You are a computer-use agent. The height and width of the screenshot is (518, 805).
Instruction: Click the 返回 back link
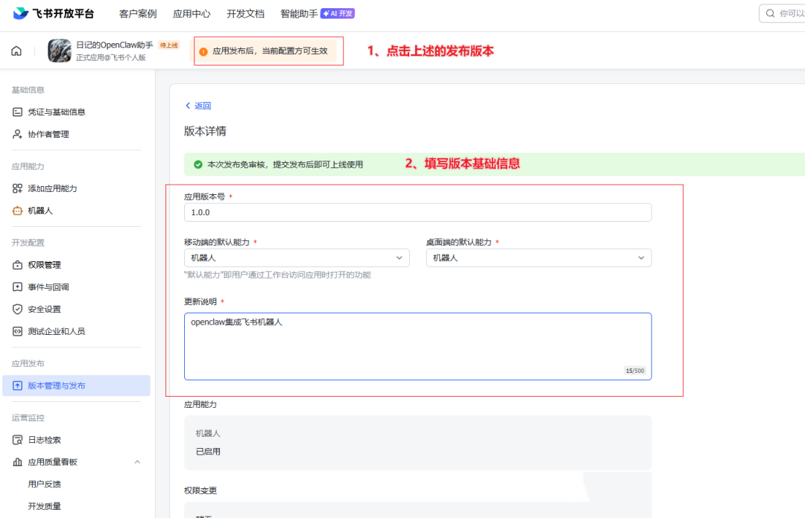click(197, 106)
